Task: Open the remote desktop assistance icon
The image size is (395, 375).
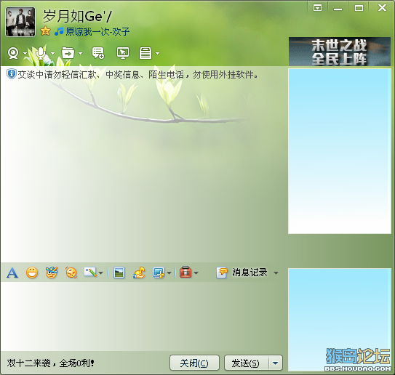Action: tap(123, 53)
